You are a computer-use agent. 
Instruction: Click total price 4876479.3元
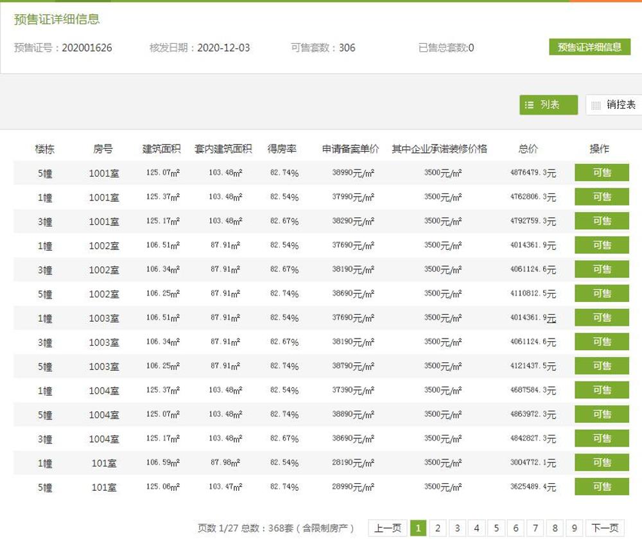point(533,173)
